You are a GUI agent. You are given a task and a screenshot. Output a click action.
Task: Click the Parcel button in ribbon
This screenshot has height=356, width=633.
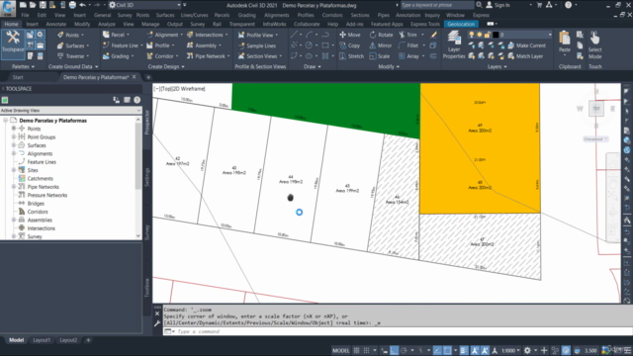tap(115, 35)
